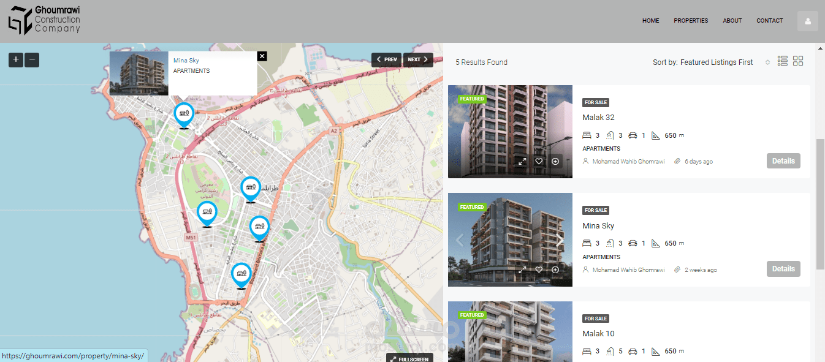Favorite the Mina Sky listing with the heart icon
Viewport: 825px width, 362px height.
(x=539, y=270)
